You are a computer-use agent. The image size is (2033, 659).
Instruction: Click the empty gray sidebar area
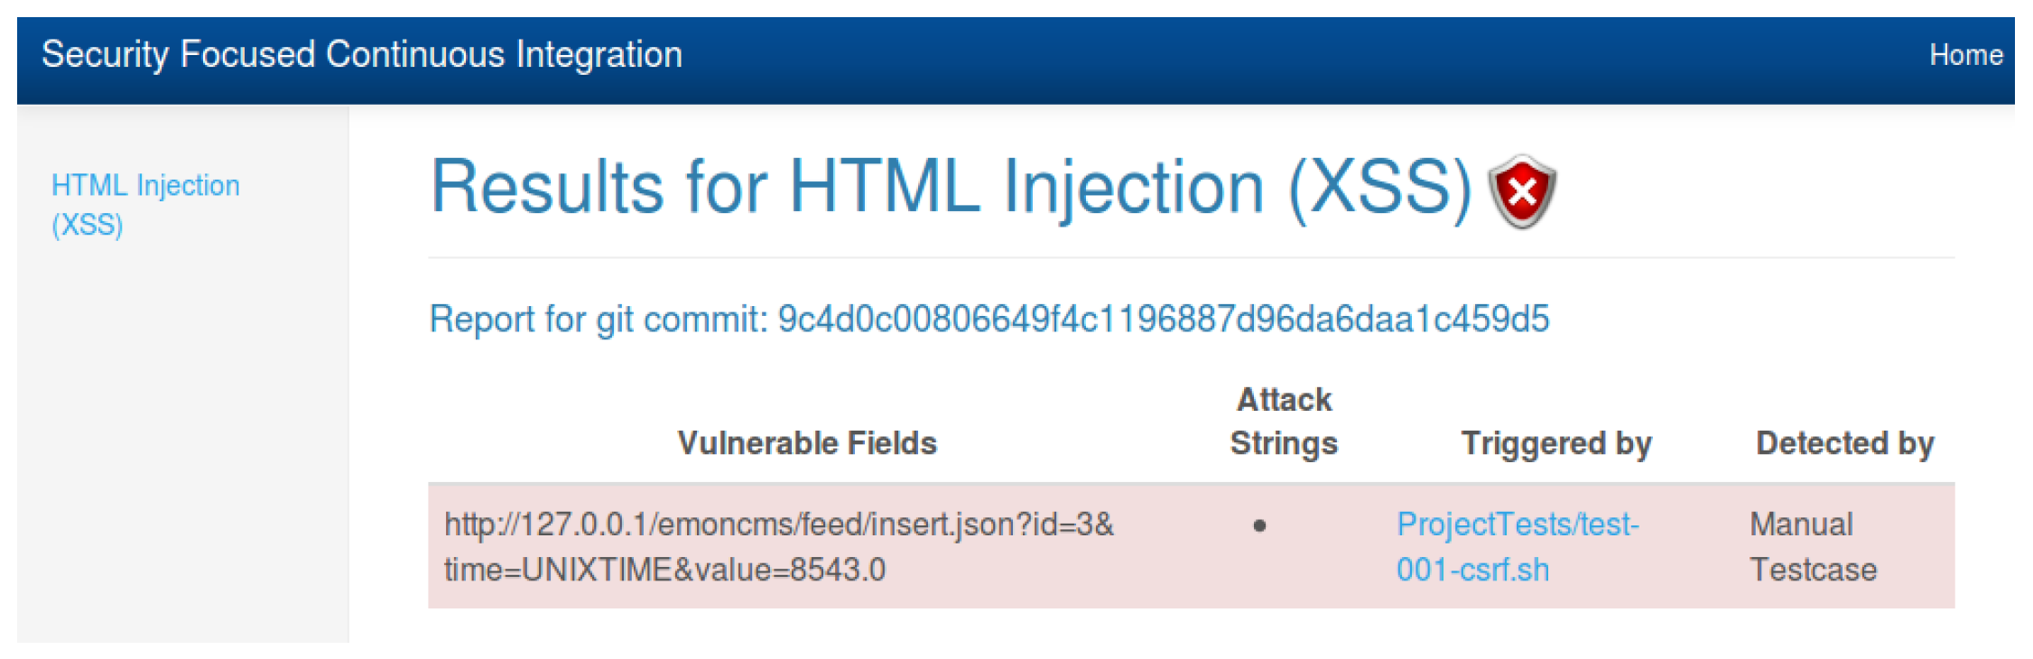click(181, 451)
